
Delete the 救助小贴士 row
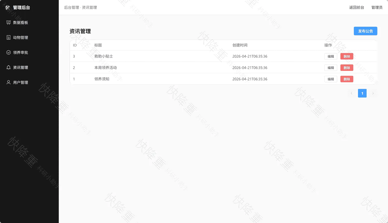coord(347,56)
